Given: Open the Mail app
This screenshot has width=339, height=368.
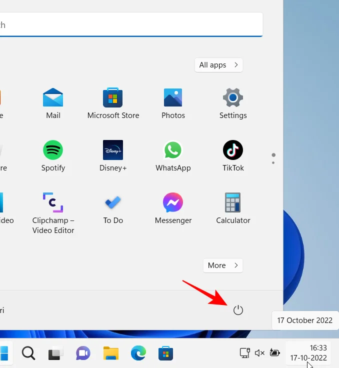Looking at the screenshot, I should point(53,103).
